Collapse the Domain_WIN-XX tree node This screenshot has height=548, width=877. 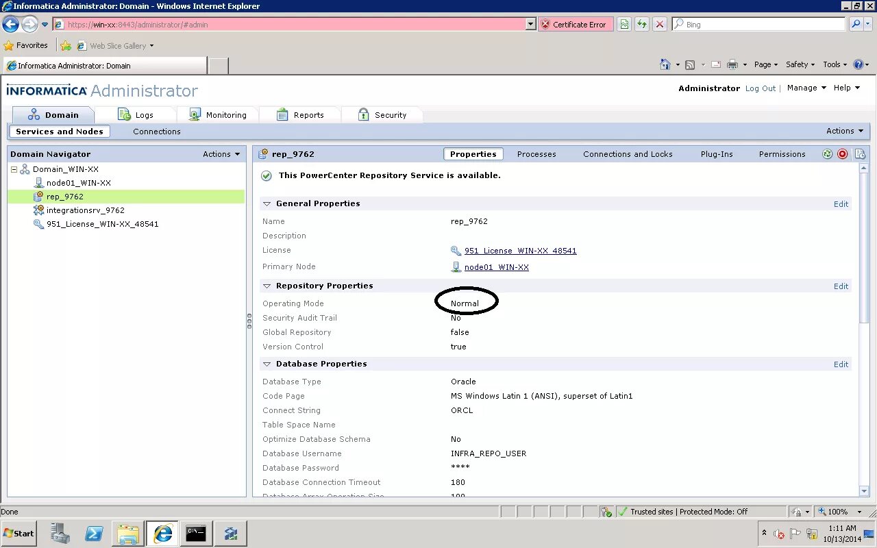[14, 169]
